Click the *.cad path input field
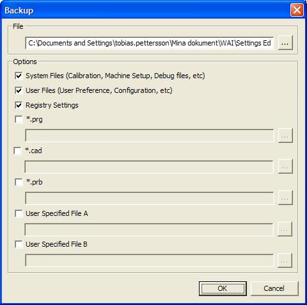Screen dimensions: 307x305 pos(149,167)
